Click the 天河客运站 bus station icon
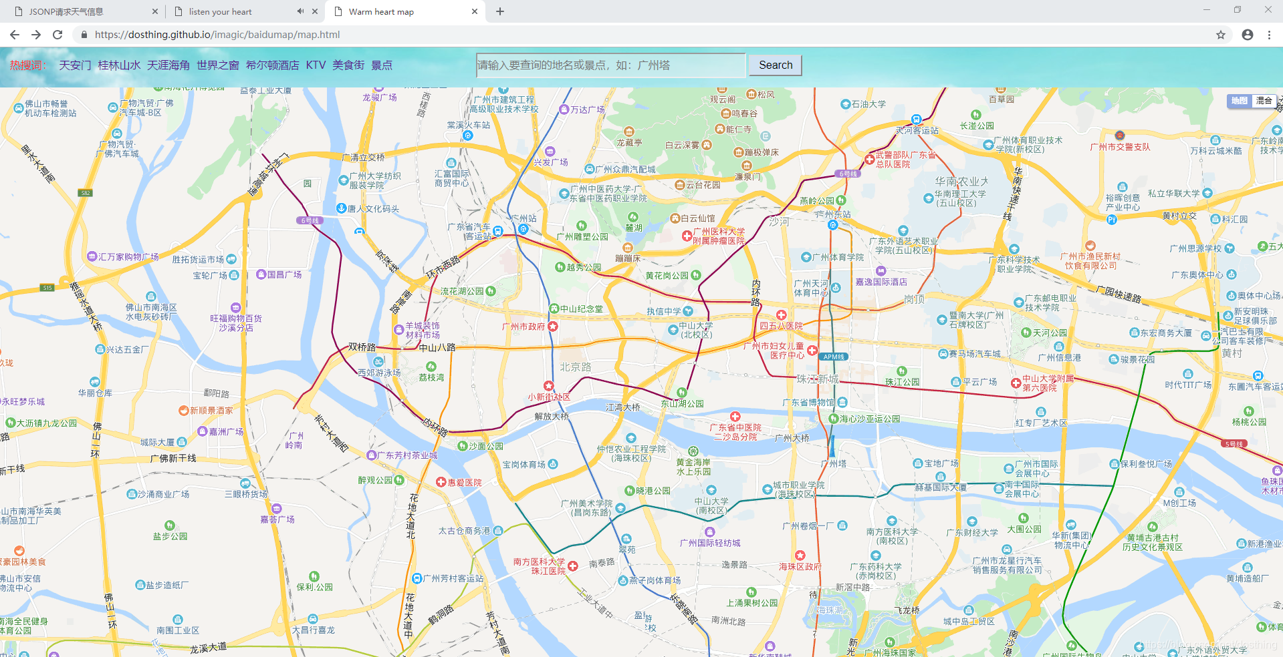 pyautogui.click(x=917, y=120)
